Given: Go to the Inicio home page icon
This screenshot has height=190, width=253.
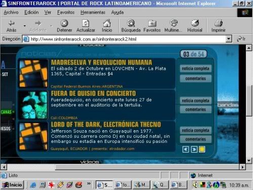Looking at the screenshot, I should (x=107, y=26).
